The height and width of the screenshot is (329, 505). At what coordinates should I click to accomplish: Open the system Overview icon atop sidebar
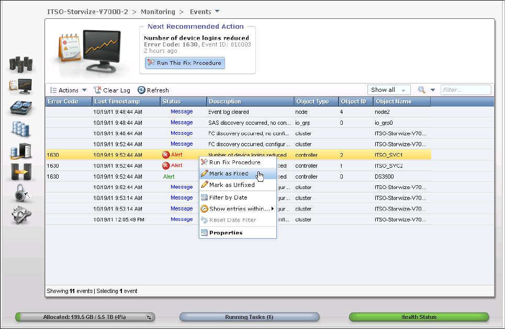21,64
